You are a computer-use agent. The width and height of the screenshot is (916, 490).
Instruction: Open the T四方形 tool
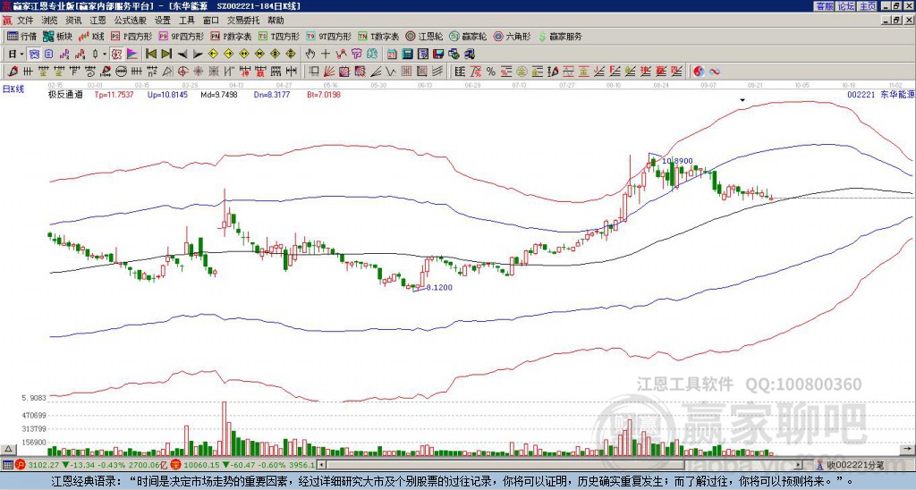tap(279, 36)
